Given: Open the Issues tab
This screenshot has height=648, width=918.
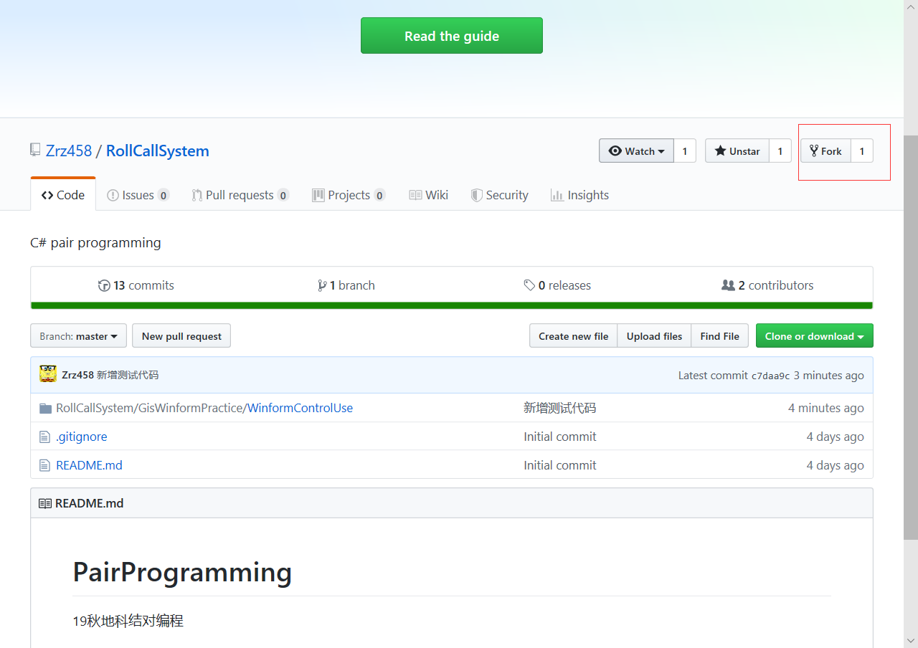Looking at the screenshot, I should [x=138, y=195].
